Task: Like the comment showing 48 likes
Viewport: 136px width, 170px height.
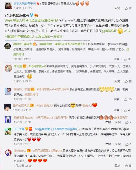Action: (x=127, y=110)
